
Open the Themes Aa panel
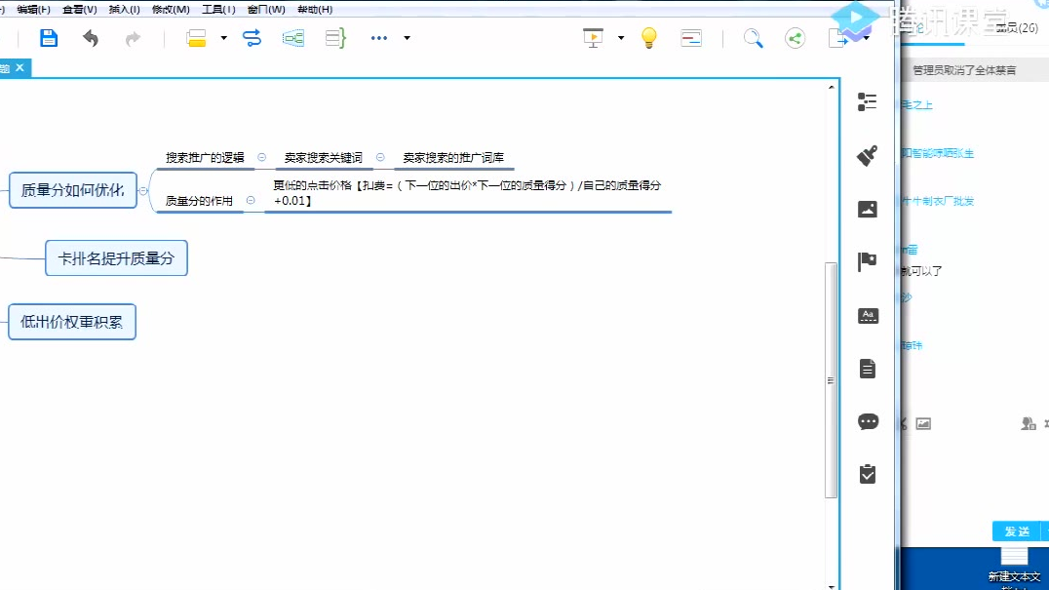[x=868, y=315]
